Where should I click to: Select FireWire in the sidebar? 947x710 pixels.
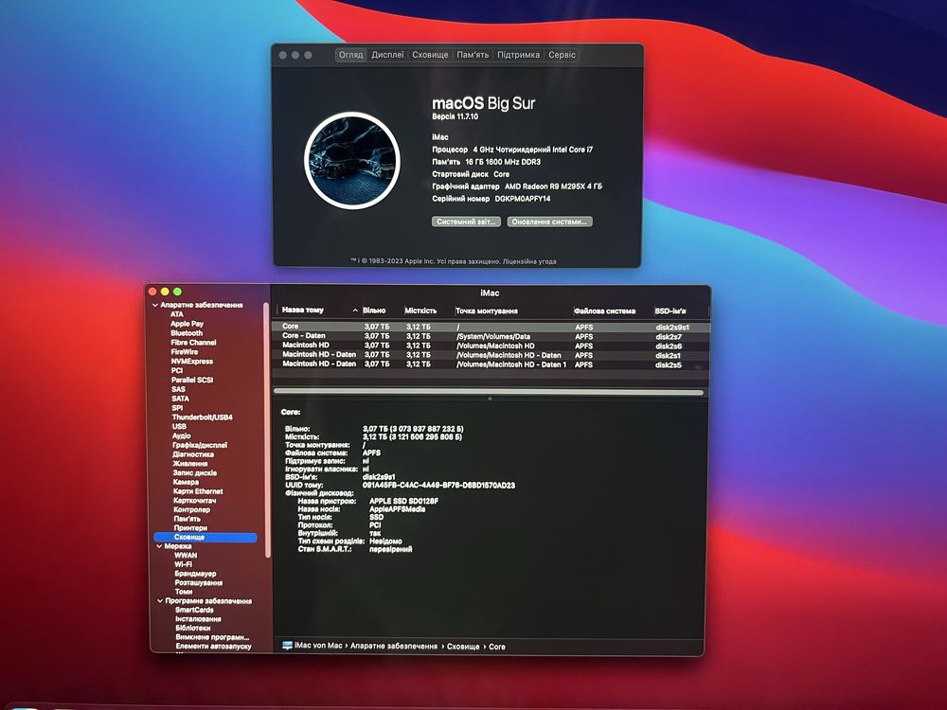(x=185, y=352)
